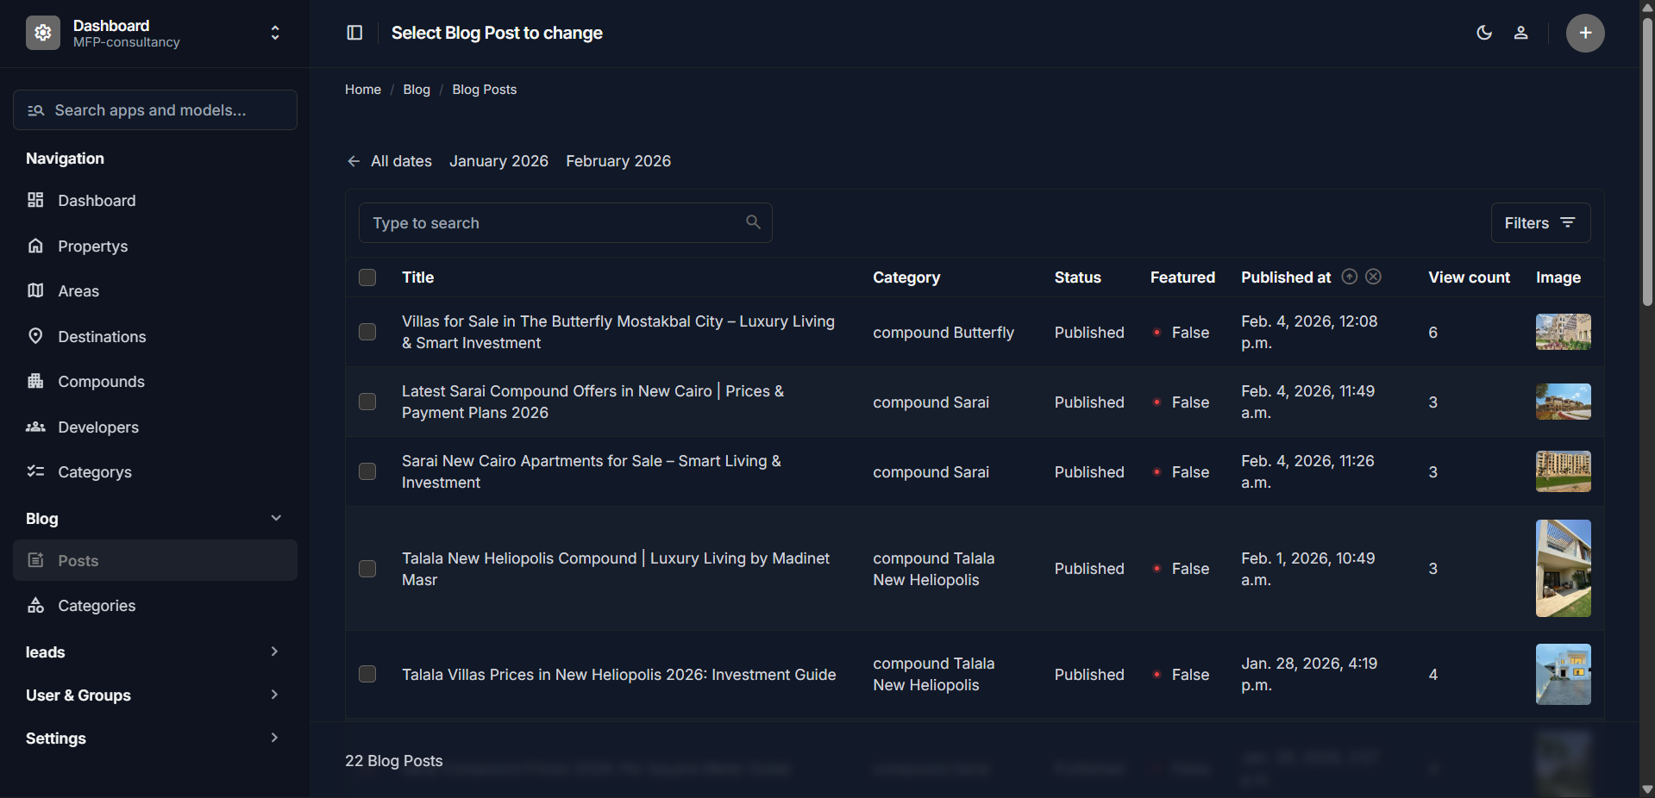The image size is (1655, 798).
Task: Open the user account icon
Action: (x=1520, y=33)
